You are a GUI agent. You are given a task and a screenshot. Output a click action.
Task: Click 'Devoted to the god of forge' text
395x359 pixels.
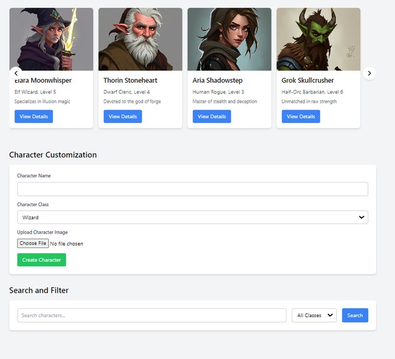[x=132, y=101]
